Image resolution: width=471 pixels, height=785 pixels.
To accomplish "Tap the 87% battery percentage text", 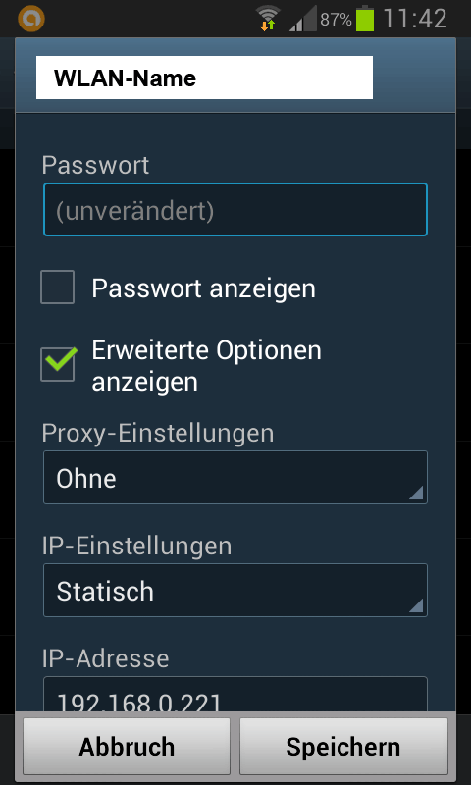I will point(336,20).
